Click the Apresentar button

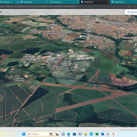[x=131, y=12]
